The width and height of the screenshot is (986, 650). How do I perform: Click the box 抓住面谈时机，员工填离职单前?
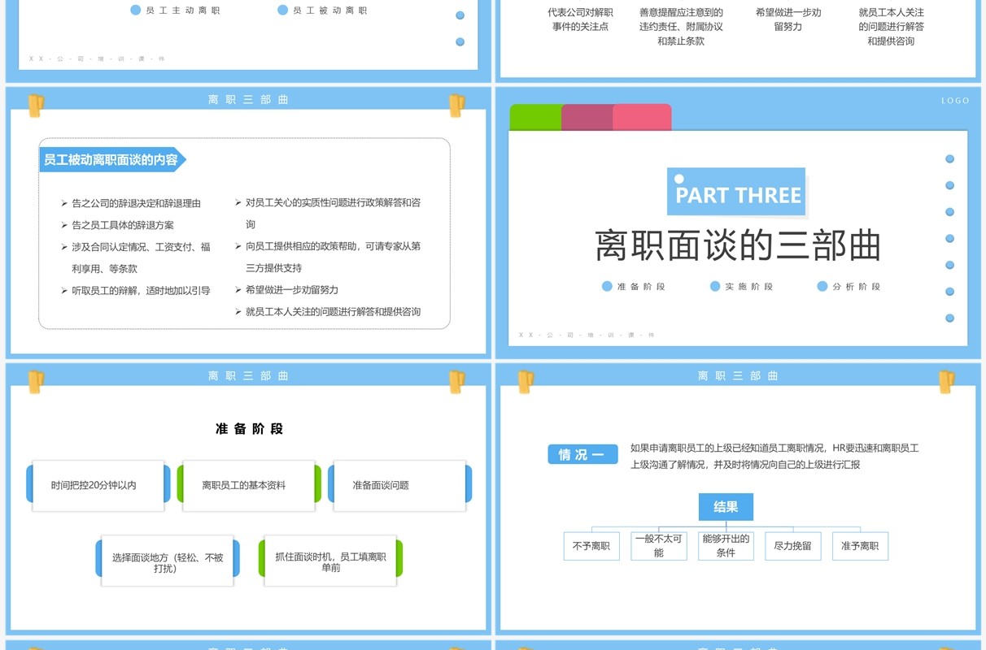(x=330, y=561)
